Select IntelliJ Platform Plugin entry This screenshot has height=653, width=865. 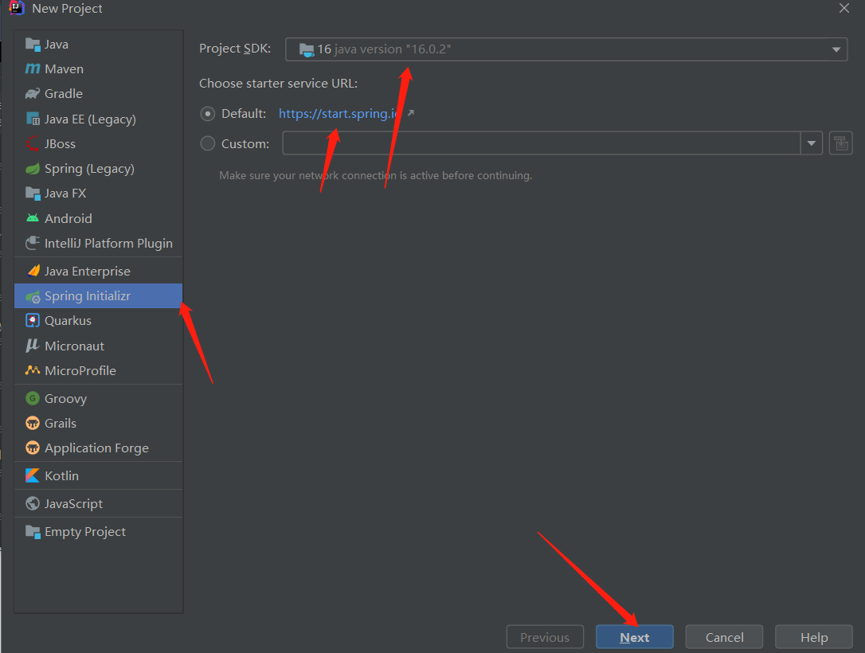pos(98,243)
